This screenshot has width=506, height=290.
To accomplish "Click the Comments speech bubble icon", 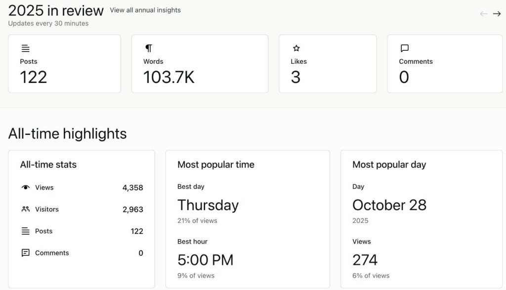I will [x=405, y=48].
